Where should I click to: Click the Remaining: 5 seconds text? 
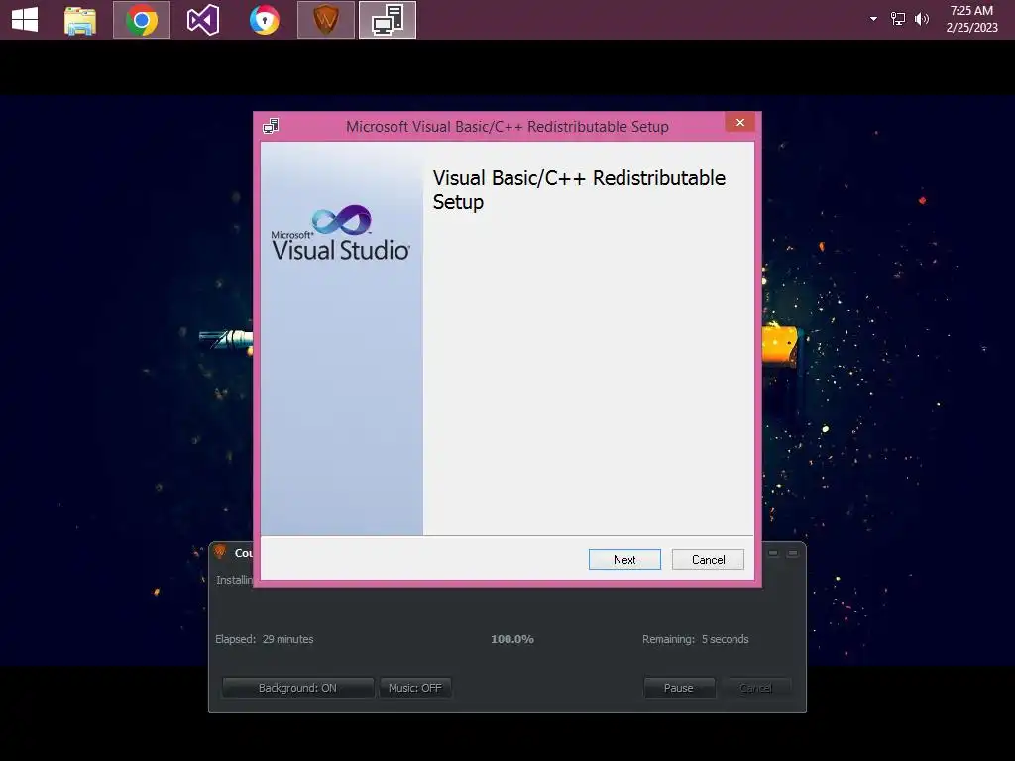tap(695, 639)
